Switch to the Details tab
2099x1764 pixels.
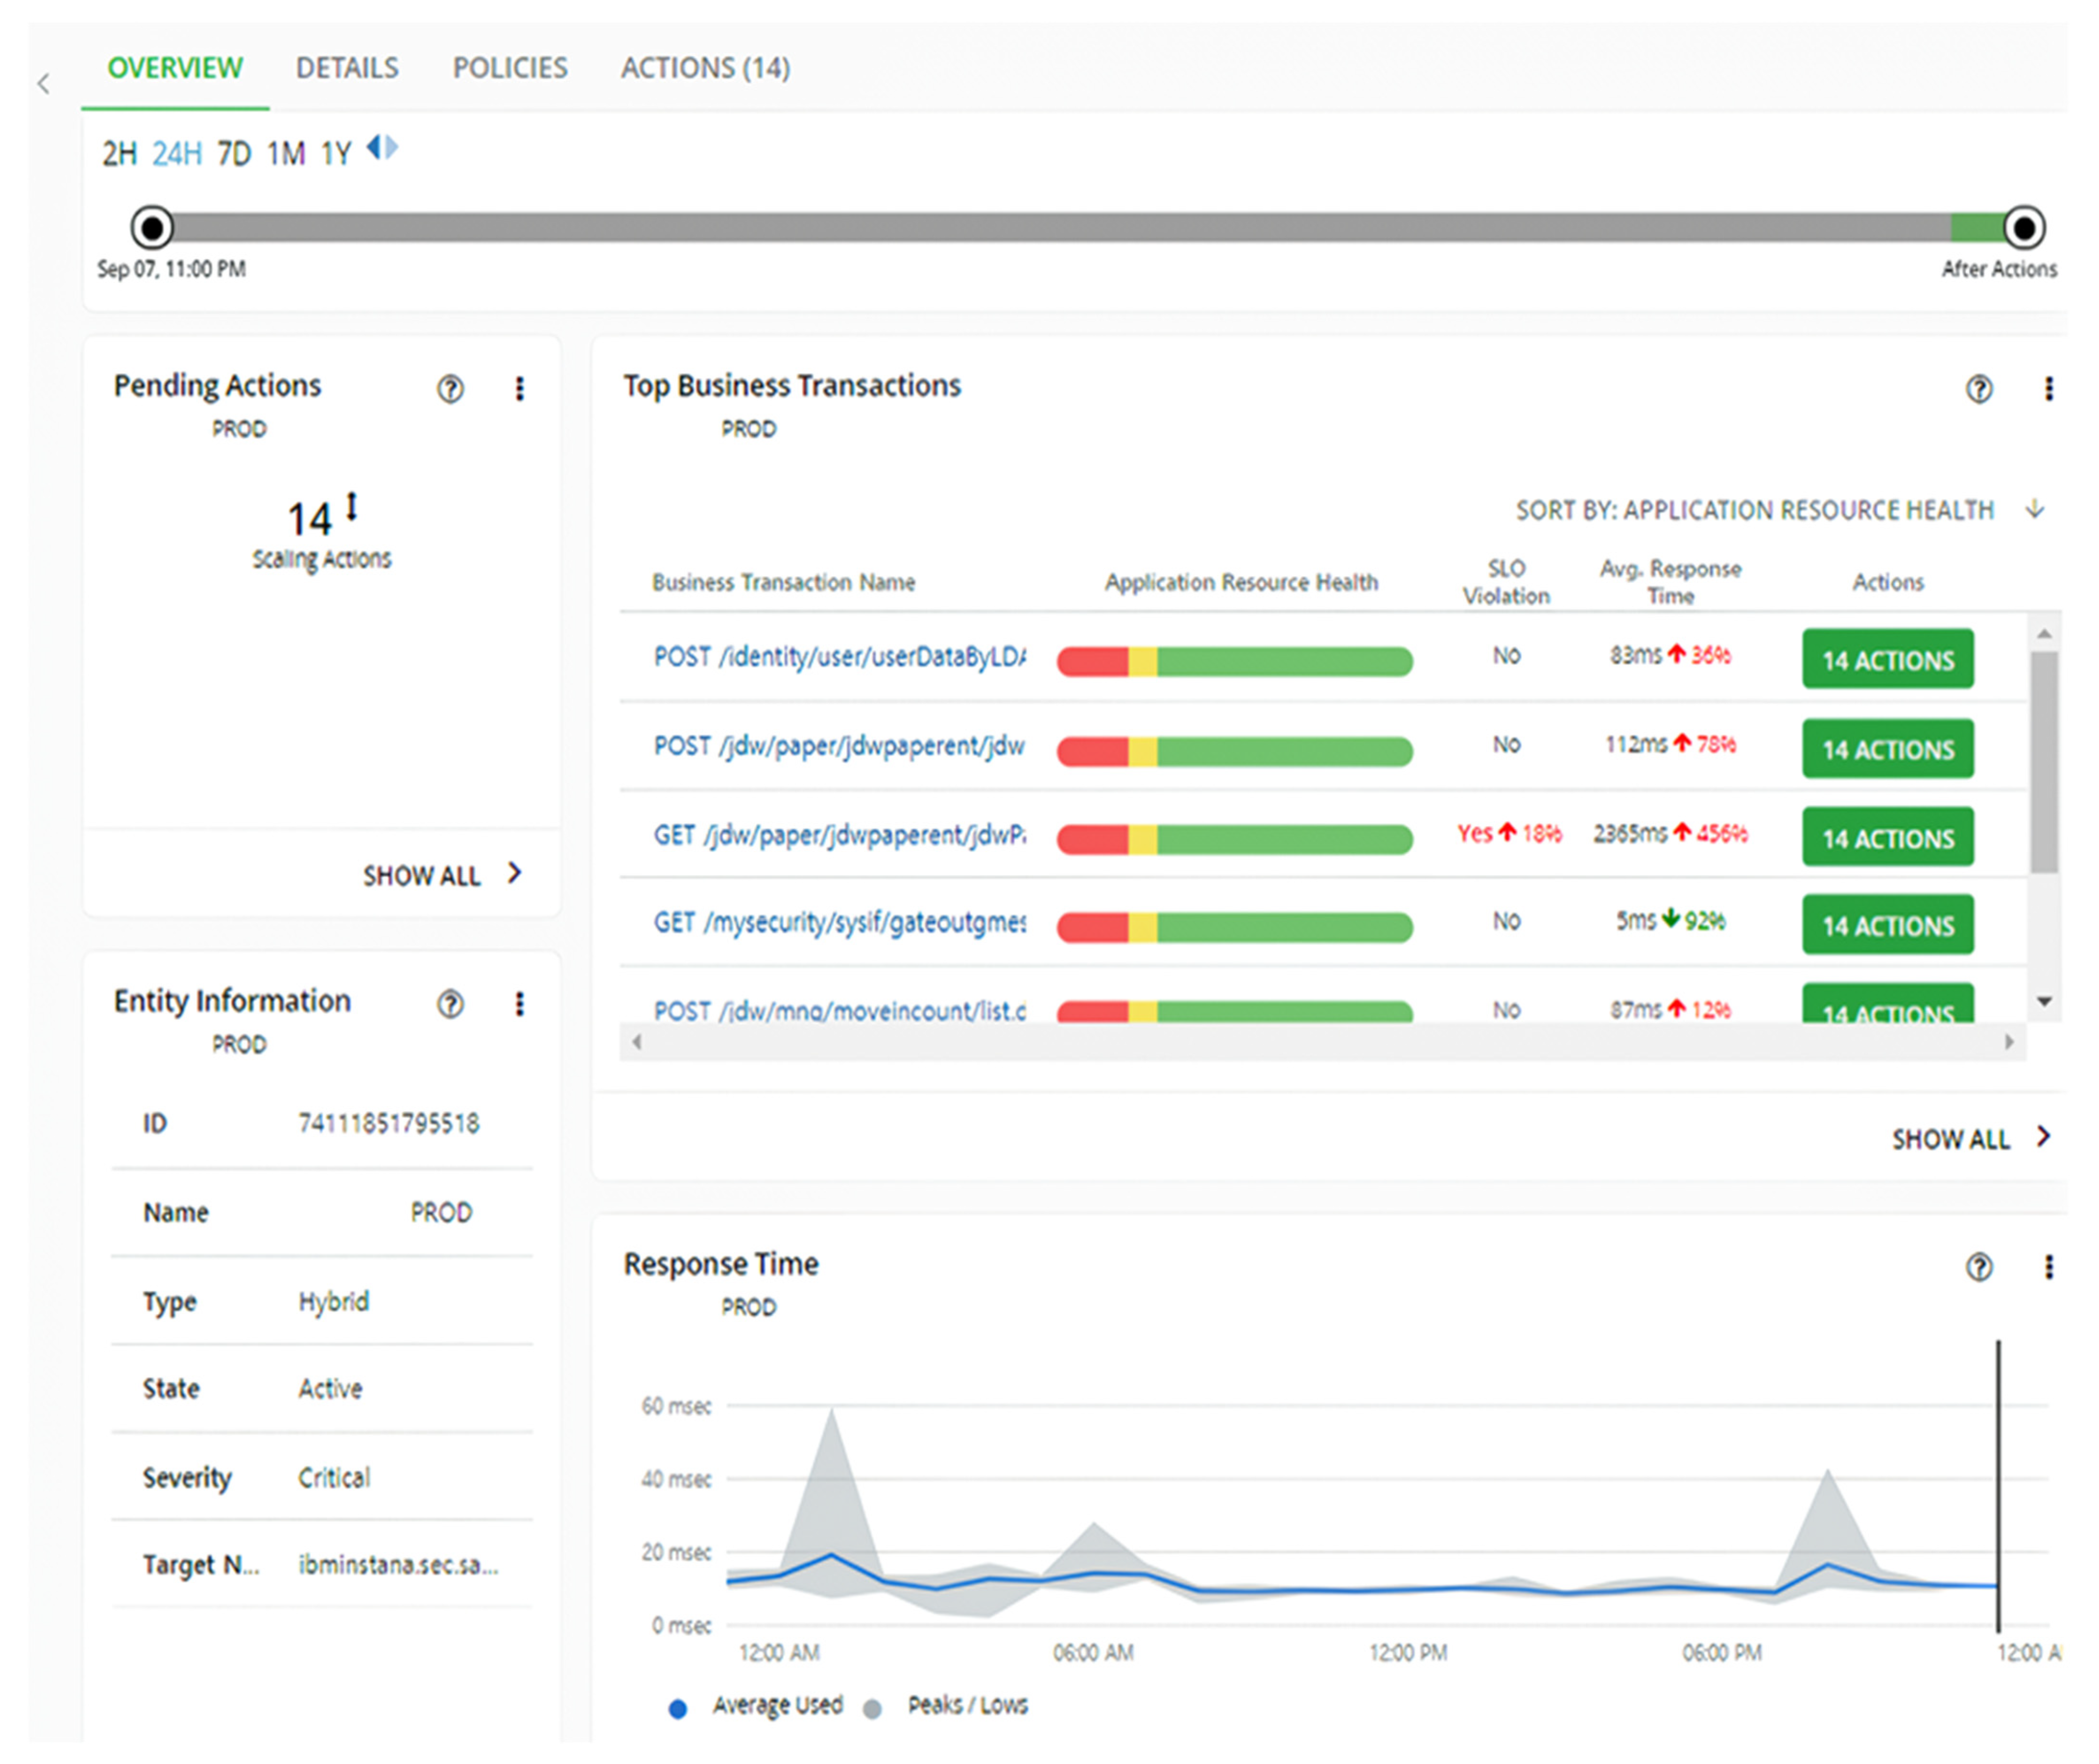tap(347, 68)
